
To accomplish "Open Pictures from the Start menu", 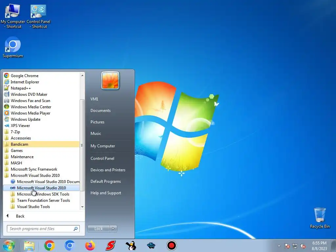I will pos(97,122).
